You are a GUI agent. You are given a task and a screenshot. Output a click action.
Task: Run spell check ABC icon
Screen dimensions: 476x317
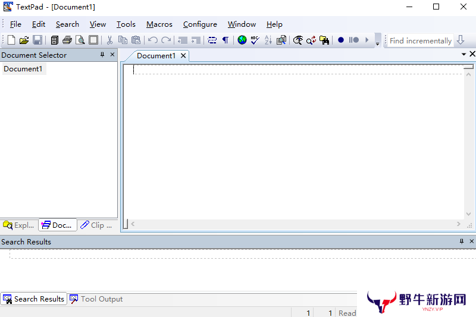pos(255,40)
